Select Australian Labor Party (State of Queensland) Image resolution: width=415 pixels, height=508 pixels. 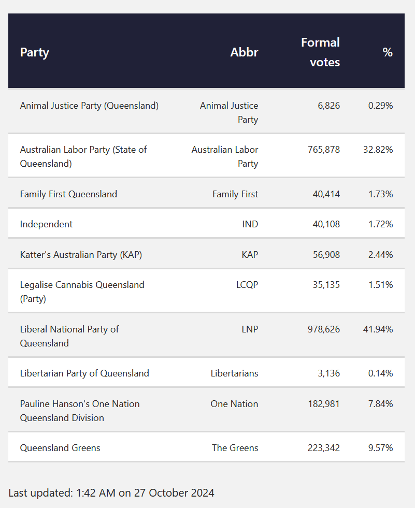pyautogui.click(x=83, y=156)
